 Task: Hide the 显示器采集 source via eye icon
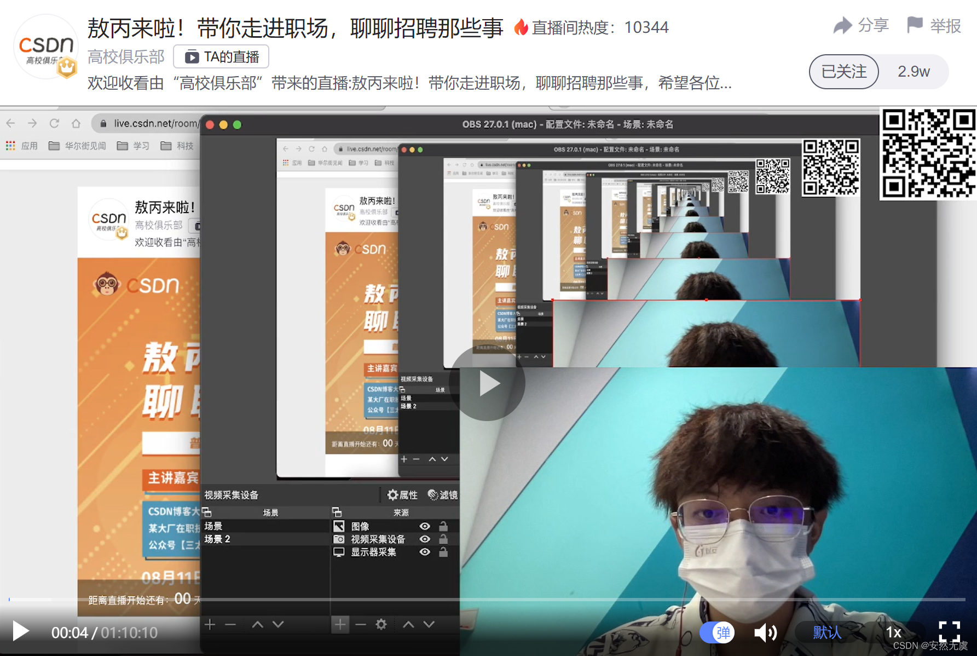tap(425, 552)
